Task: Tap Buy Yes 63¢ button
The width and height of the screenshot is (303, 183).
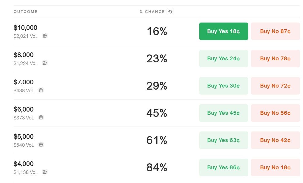Action: 224,140
